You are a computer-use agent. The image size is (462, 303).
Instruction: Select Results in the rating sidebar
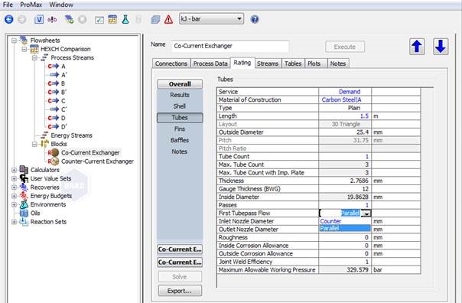(180, 95)
